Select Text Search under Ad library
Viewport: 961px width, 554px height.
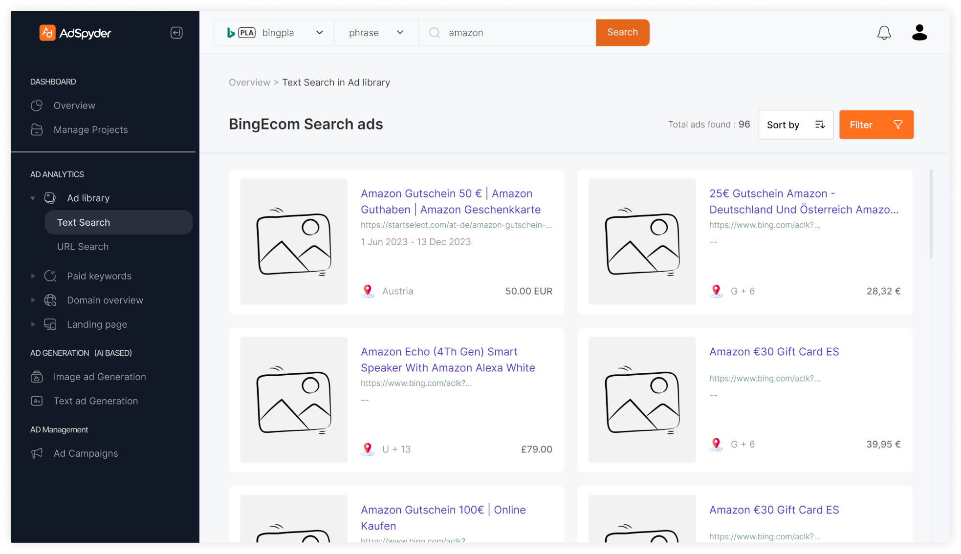pos(119,222)
